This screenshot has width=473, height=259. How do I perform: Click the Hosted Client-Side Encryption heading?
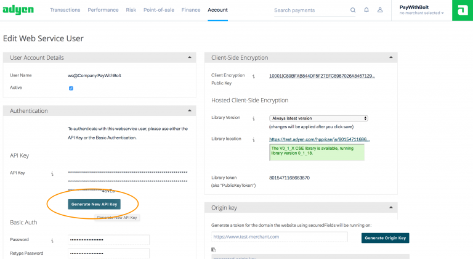coord(250,101)
